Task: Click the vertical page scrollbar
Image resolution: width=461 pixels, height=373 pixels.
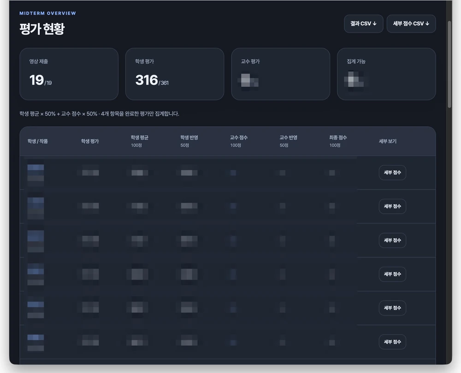Action: pyautogui.click(x=449, y=64)
